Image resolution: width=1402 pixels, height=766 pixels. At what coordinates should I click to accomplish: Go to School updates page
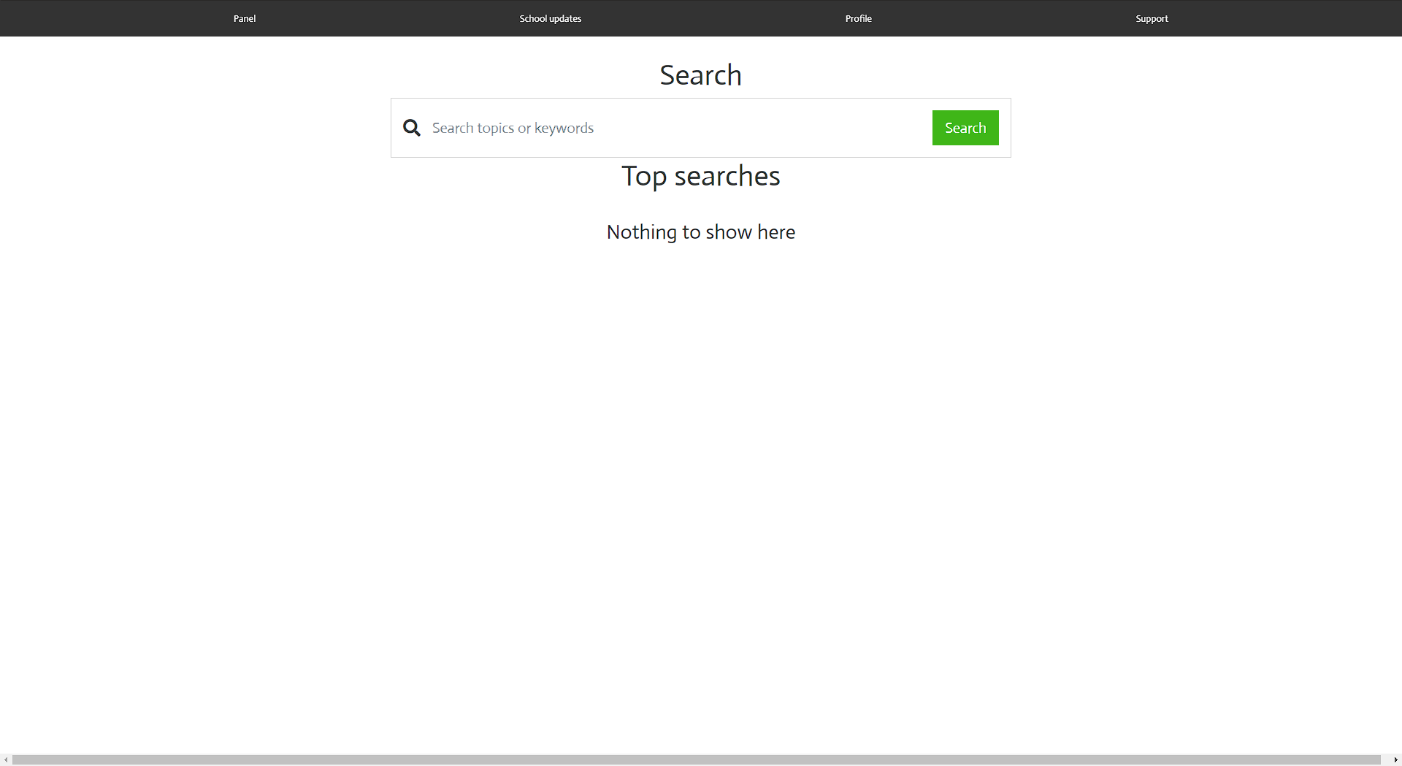pos(550,18)
